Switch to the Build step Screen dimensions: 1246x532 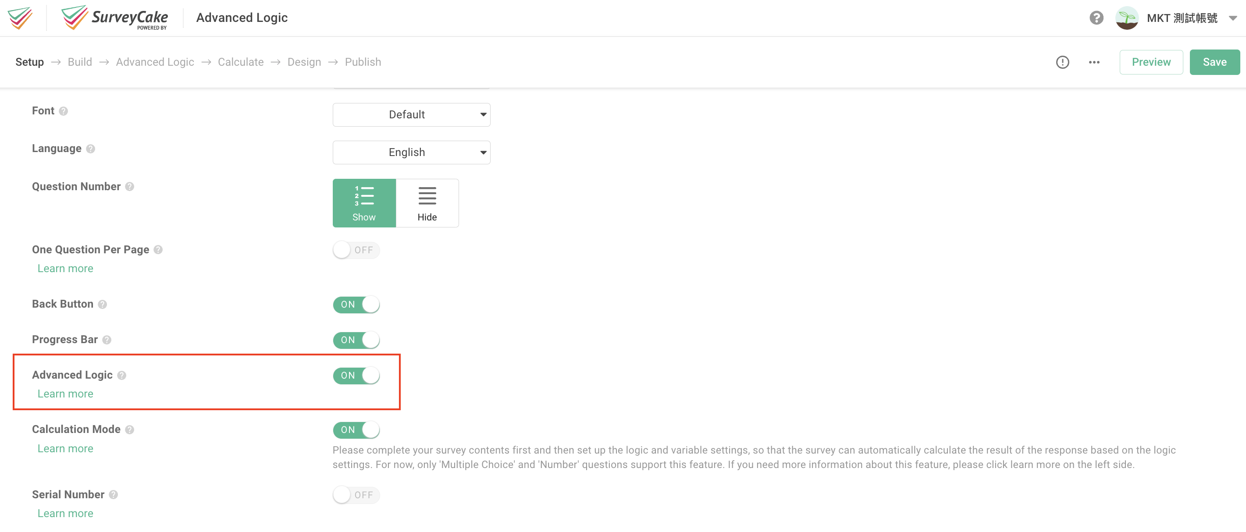point(80,62)
